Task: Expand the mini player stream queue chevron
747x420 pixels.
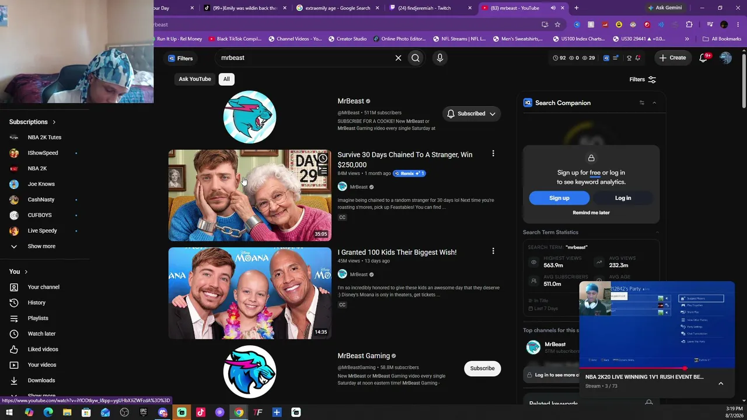Action: 721,384
